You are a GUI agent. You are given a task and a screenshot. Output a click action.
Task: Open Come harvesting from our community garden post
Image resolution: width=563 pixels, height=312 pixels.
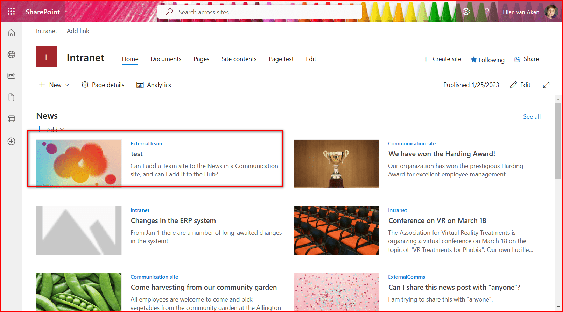pos(204,288)
